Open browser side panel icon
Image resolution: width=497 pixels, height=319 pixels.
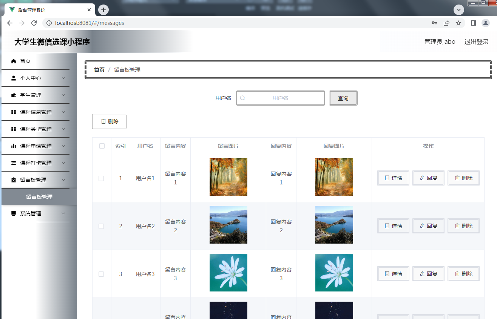pyautogui.click(x=473, y=23)
